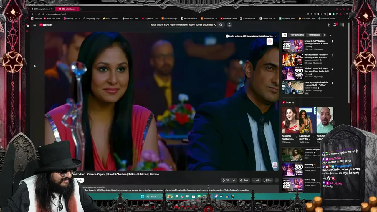
Task: Click the video channel watermark at bottom right
Action: coord(275,165)
